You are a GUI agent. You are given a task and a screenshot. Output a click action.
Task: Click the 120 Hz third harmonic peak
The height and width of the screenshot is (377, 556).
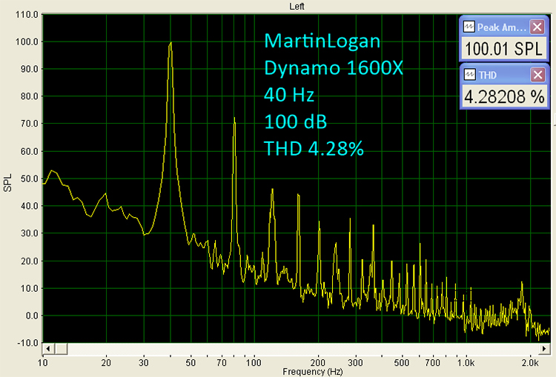tap(272, 190)
